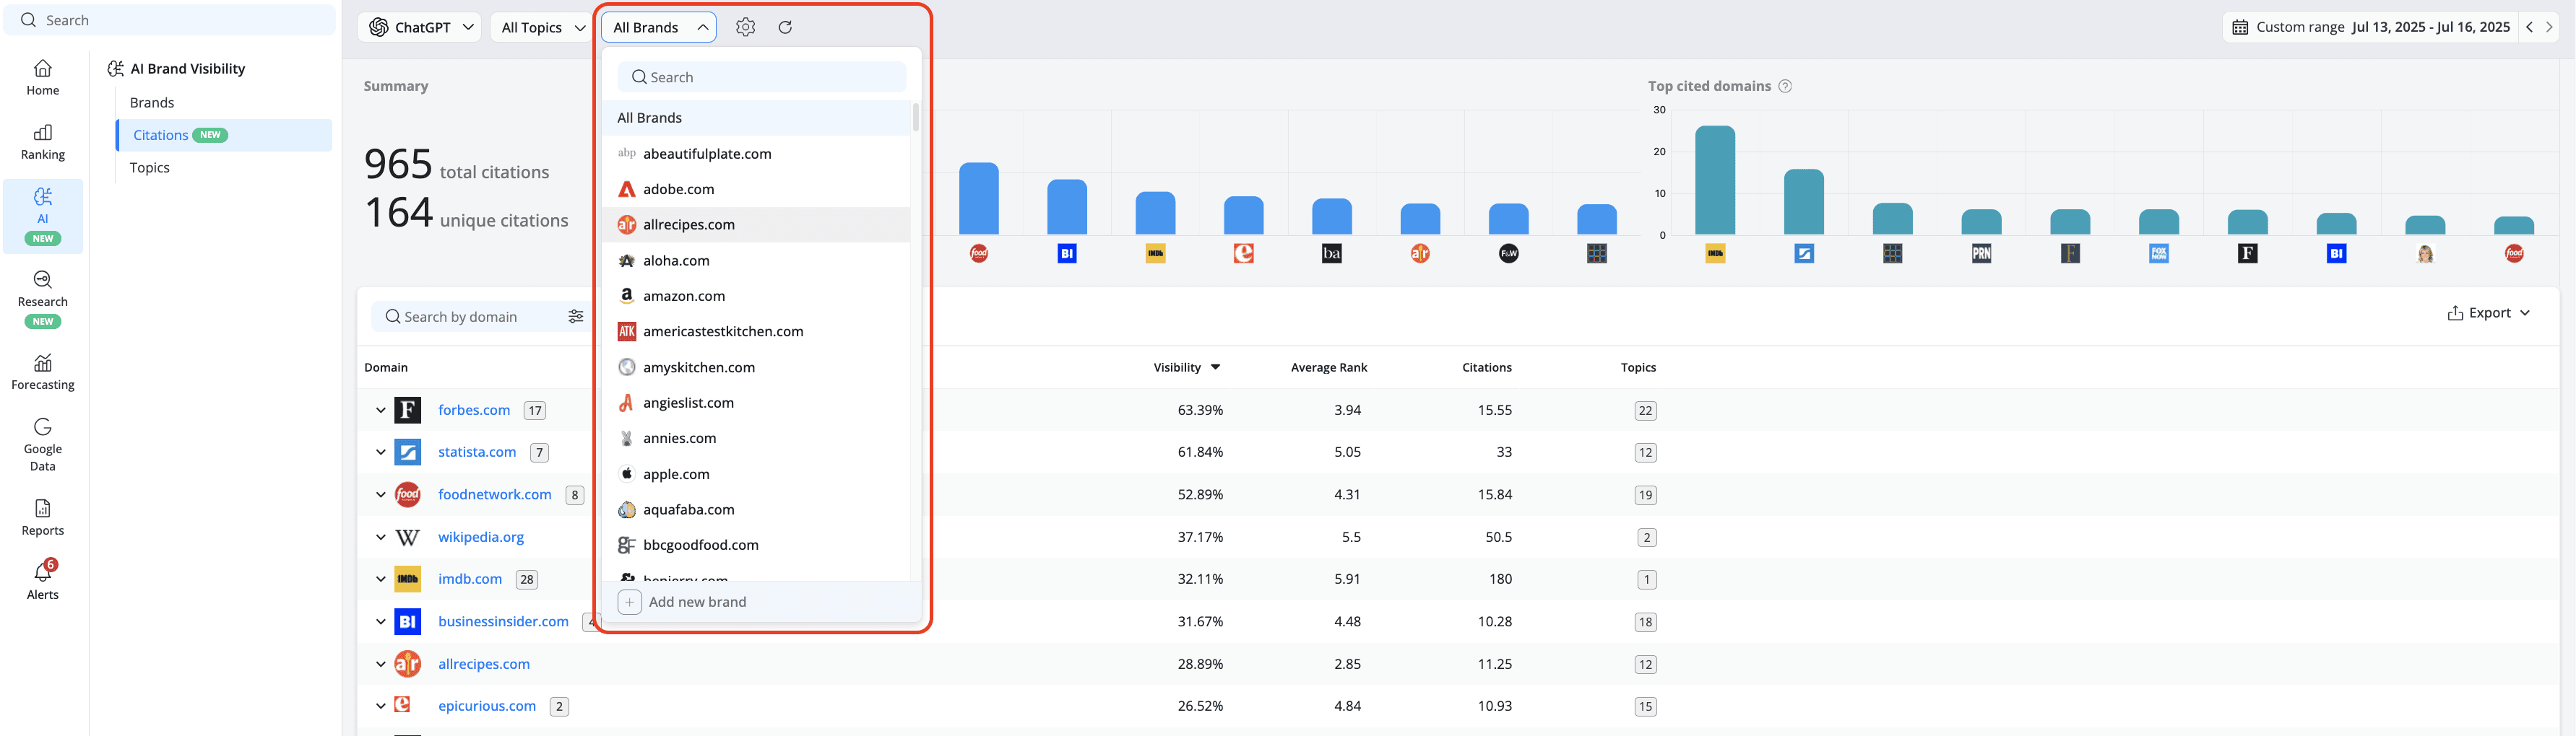Go to the Ranking section

tap(43, 143)
